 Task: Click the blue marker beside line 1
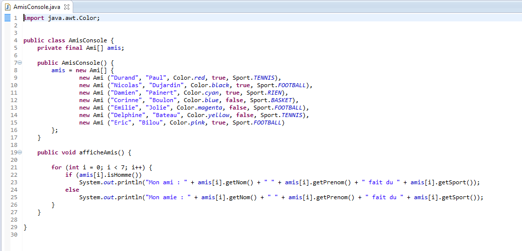coord(6,18)
